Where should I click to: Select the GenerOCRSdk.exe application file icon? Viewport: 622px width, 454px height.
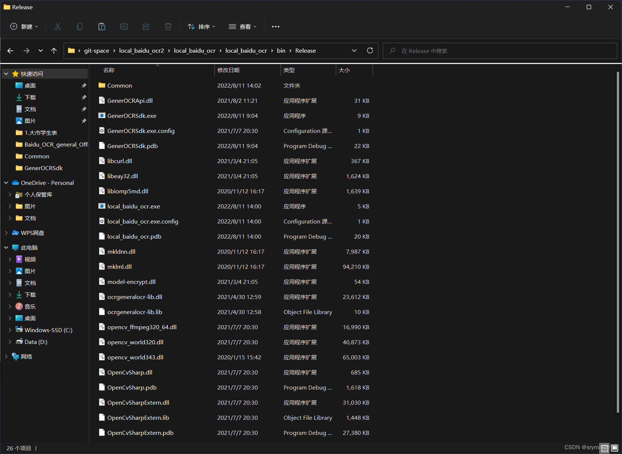tap(102, 116)
